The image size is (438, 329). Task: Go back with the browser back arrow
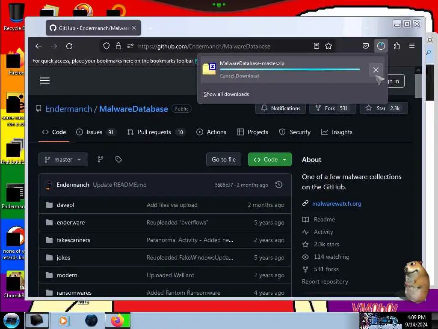(x=38, y=46)
